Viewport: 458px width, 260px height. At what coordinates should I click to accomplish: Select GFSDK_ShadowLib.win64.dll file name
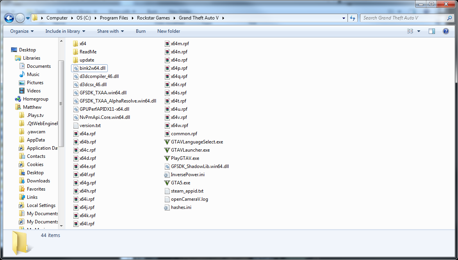[x=200, y=166]
